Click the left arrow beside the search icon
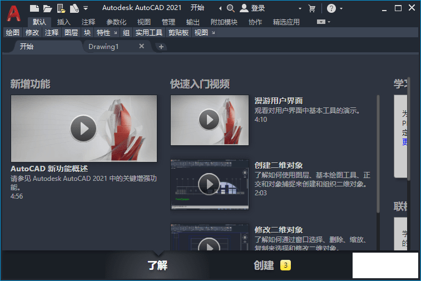Viewport: 421px width, 281px height. click(220, 8)
